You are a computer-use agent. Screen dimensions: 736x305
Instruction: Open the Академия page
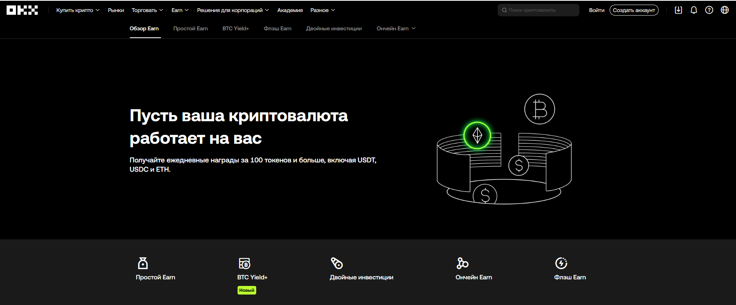(x=290, y=10)
